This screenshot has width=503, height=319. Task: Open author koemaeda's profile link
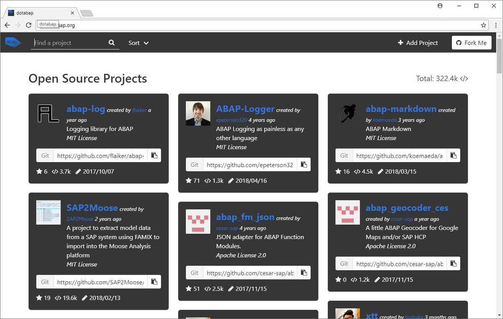point(384,120)
